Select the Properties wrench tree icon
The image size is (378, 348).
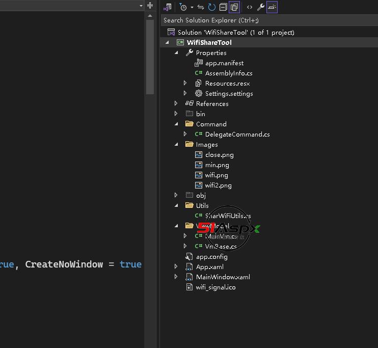point(190,52)
